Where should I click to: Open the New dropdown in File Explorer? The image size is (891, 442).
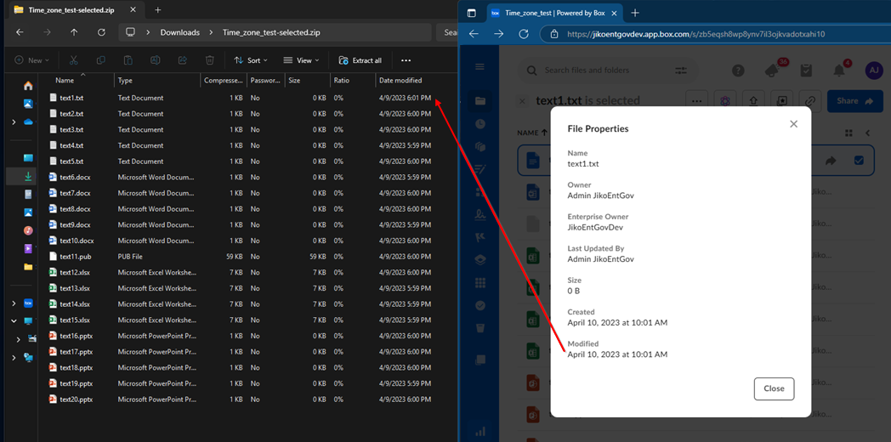[31, 60]
